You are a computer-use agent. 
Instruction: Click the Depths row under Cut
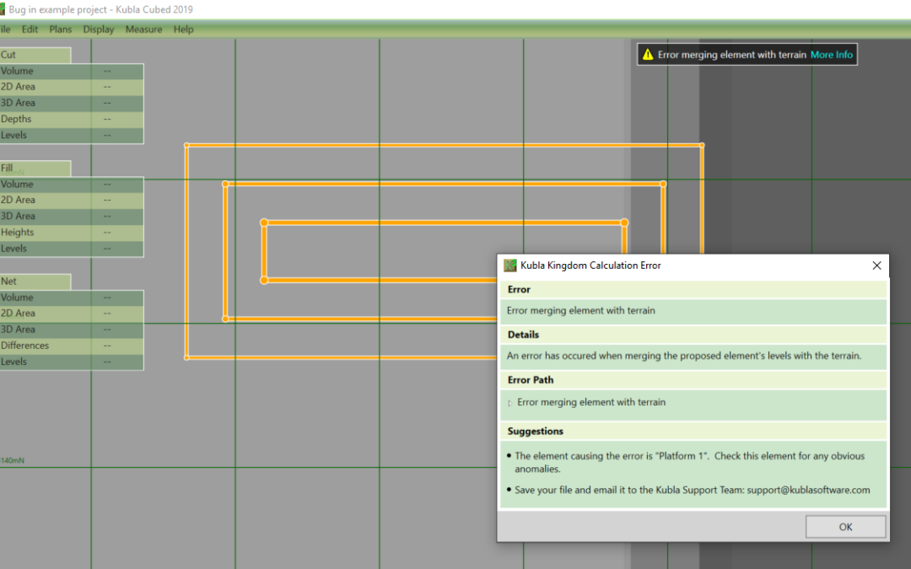click(72, 119)
